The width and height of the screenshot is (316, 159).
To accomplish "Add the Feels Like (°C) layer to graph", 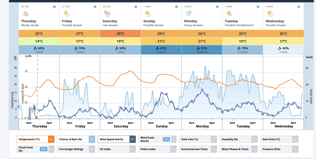I will [214, 139].
